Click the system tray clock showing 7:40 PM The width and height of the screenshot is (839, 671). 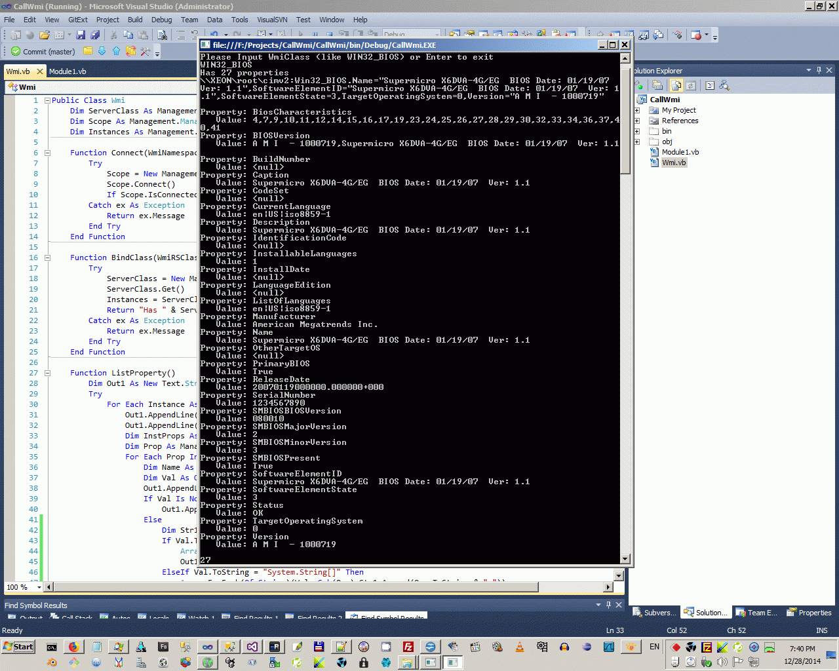pos(802,649)
